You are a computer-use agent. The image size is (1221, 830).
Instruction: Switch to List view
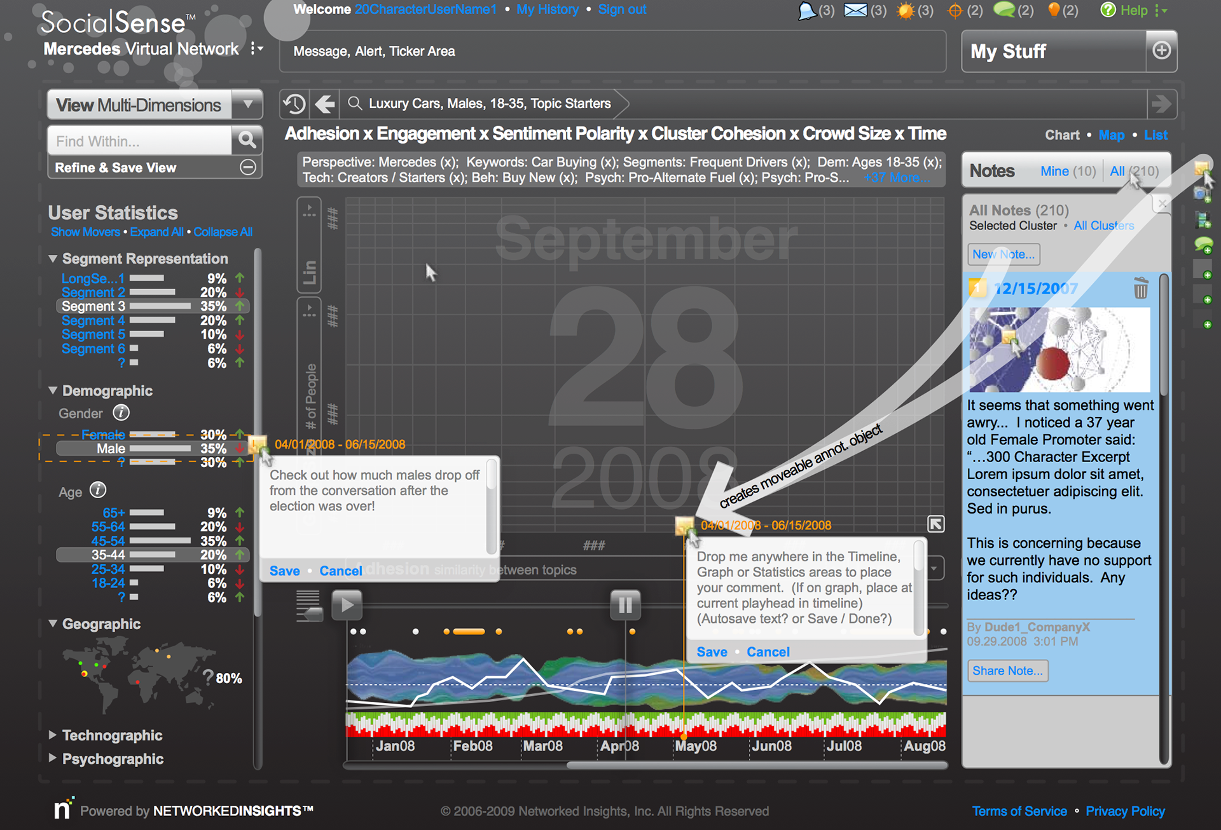pyautogui.click(x=1155, y=135)
